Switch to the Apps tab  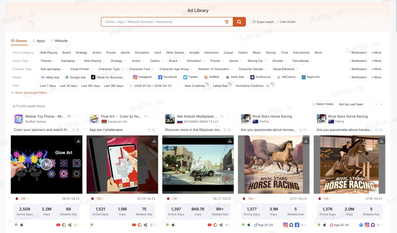[x=39, y=41]
